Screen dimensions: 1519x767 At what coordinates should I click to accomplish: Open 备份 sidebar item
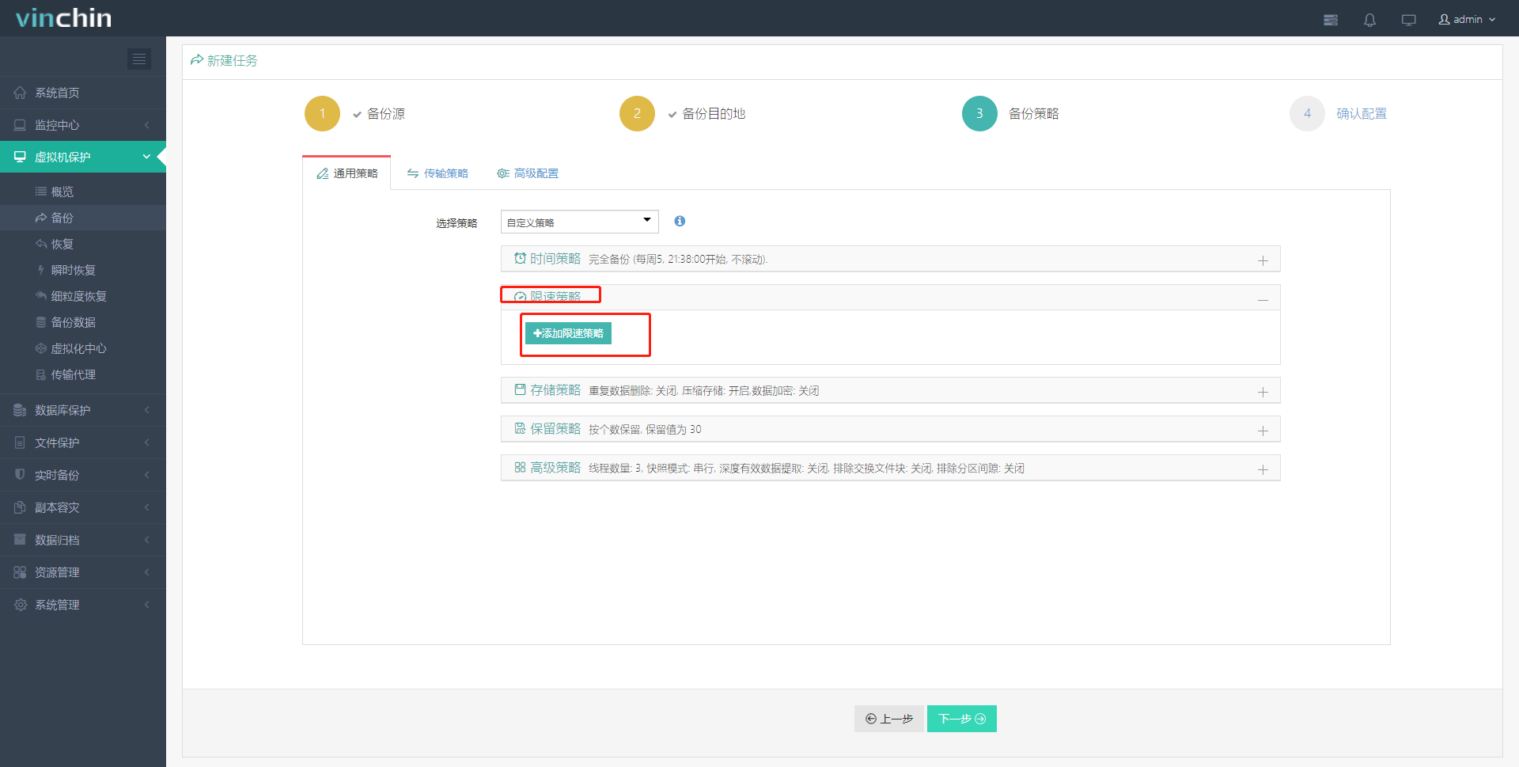coord(83,218)
